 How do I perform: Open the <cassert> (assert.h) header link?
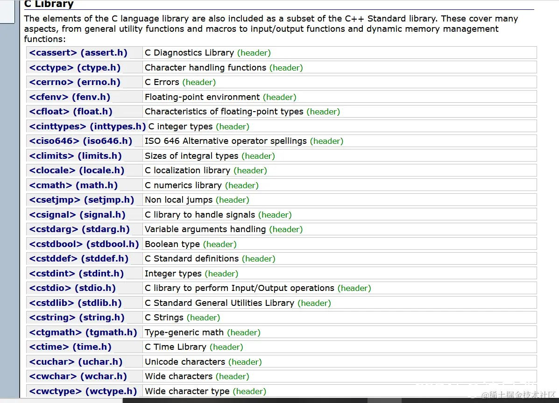tap(78, 53)
